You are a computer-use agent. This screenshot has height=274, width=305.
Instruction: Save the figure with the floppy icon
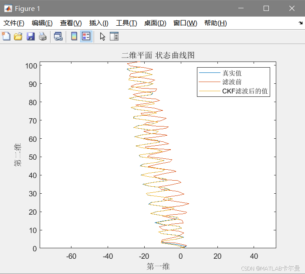(x=30, y=36)
